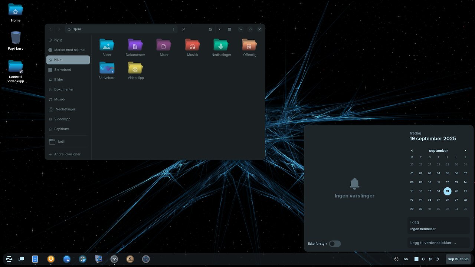Toggle the Ikke forstyrr switch
The image size is (475, 267).
pyautogui.click(x=335, y=244)
